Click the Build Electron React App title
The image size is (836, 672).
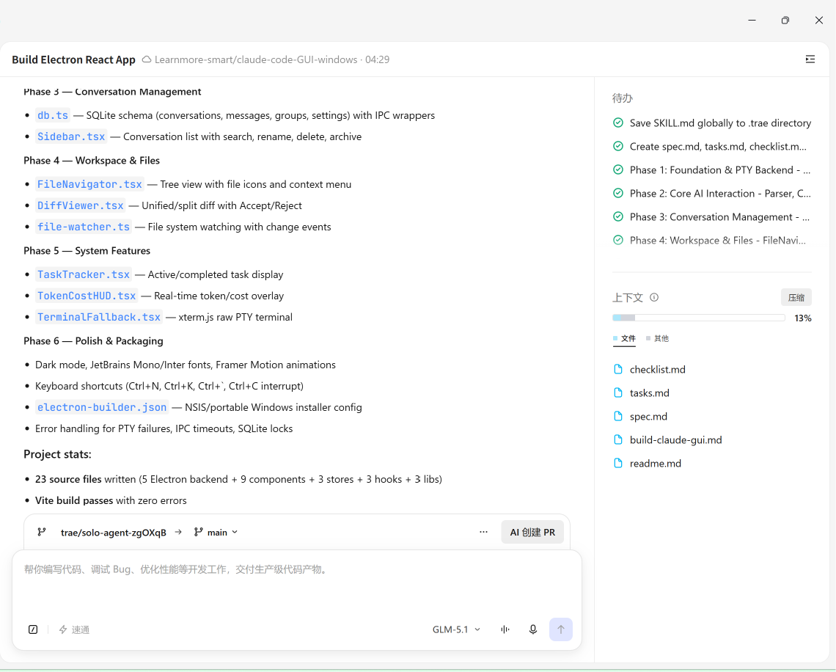coord(73,59)
